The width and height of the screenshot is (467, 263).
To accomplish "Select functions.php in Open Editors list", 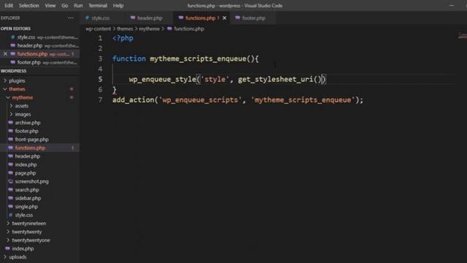I will (x=40, y=54).
